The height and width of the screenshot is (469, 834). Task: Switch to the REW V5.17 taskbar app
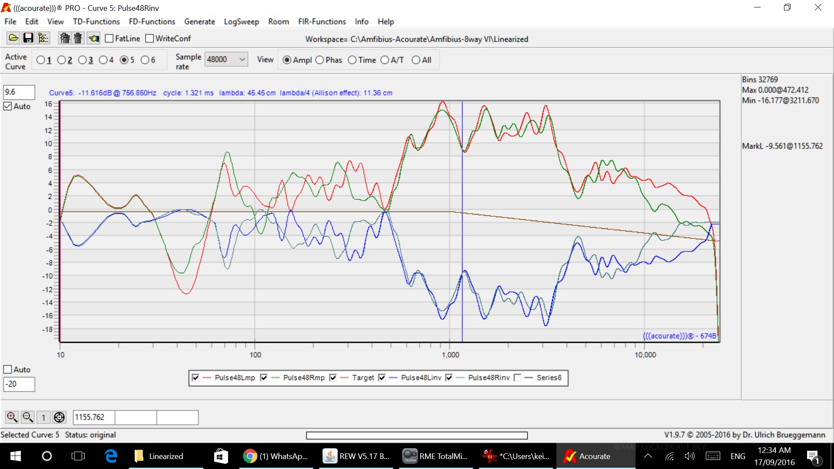[x=356, y=456]
